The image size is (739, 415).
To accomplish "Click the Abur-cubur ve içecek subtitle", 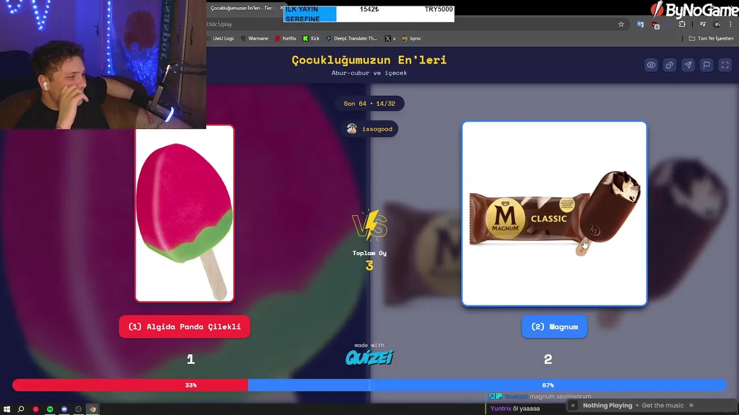I will (369, 73).
